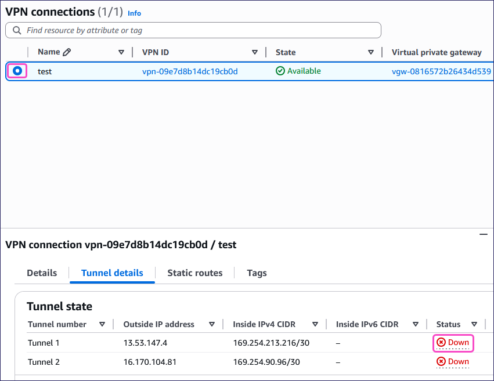Sort tunnels by Status column arrow
The width and height of the screenshot is (494, 381).
pyautogui.click(x=474, y=324)
